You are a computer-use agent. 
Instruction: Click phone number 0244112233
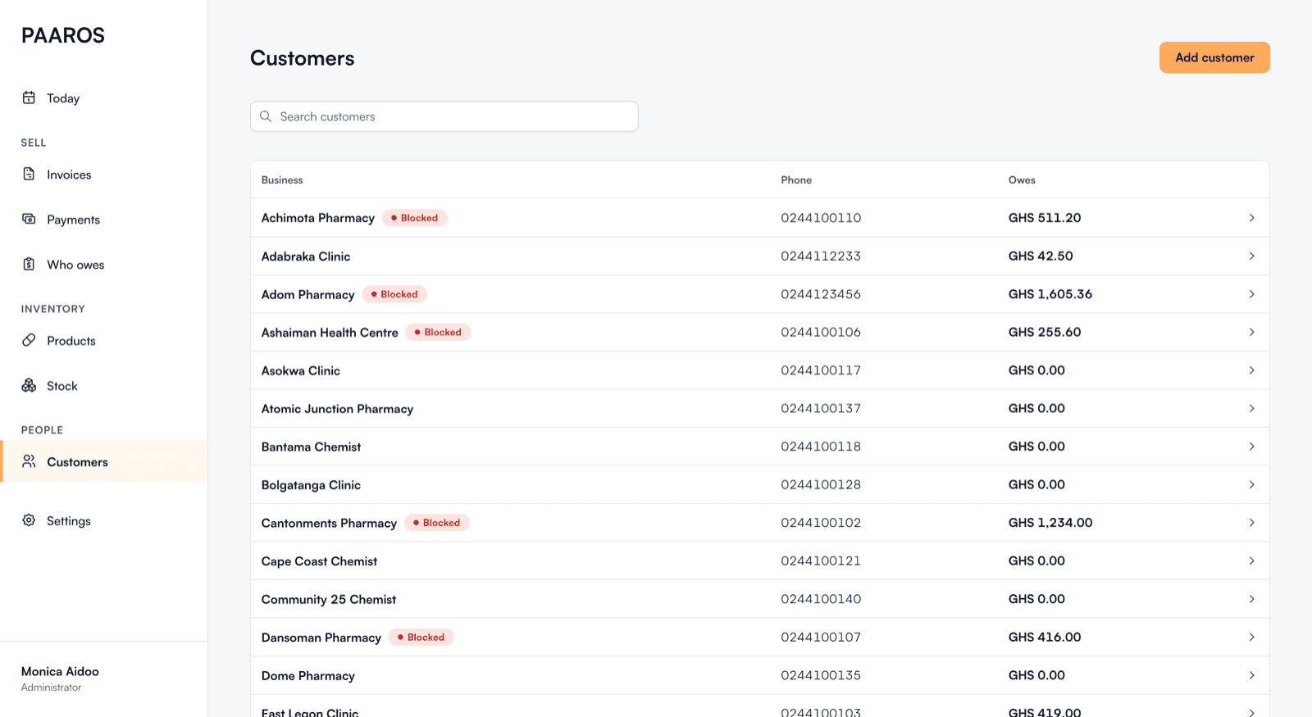tap(821, 256)
